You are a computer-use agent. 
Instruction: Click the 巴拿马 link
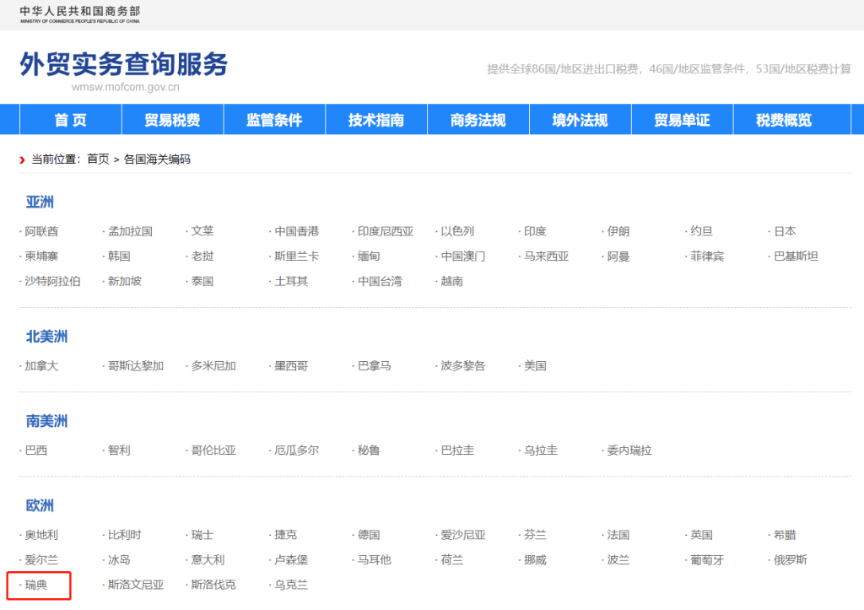374,366
